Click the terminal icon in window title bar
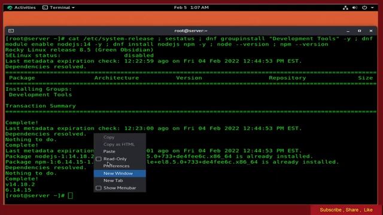 point(11,30)
